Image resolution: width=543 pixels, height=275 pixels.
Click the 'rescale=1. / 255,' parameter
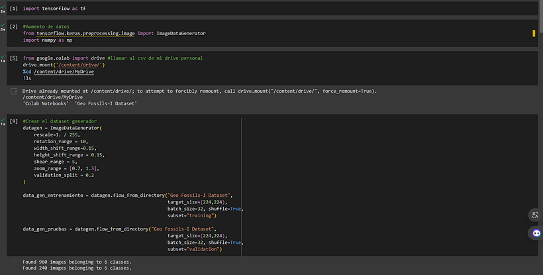click(57, 135)
